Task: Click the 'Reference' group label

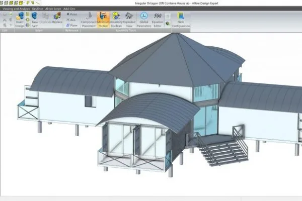Action: pos(71,30)
